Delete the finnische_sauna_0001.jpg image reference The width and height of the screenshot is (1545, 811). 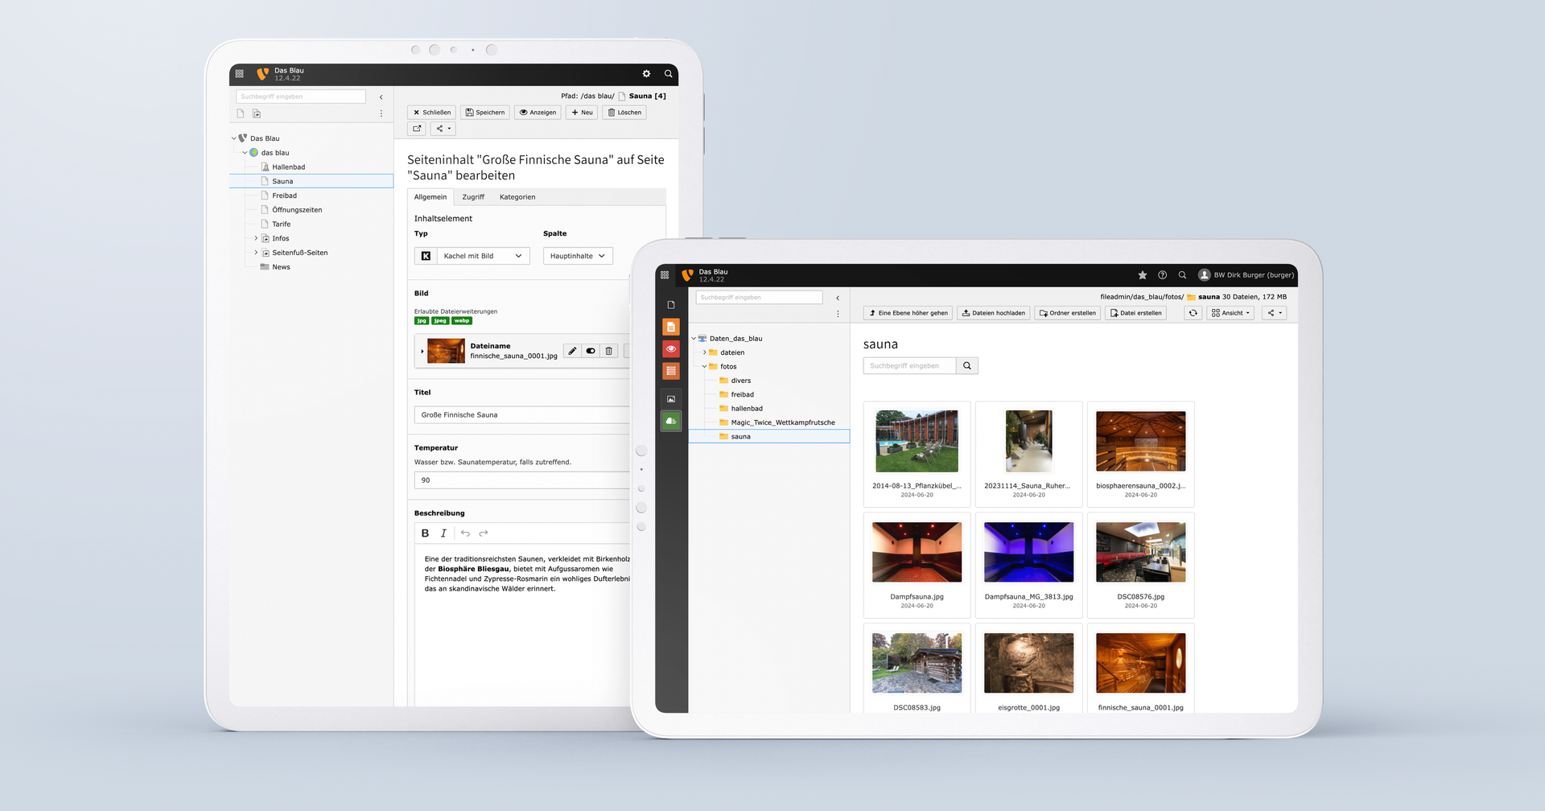(x=609, y=351)
